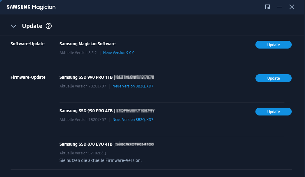
Task: Select the Software-Update label
Action: pos(28,44)
